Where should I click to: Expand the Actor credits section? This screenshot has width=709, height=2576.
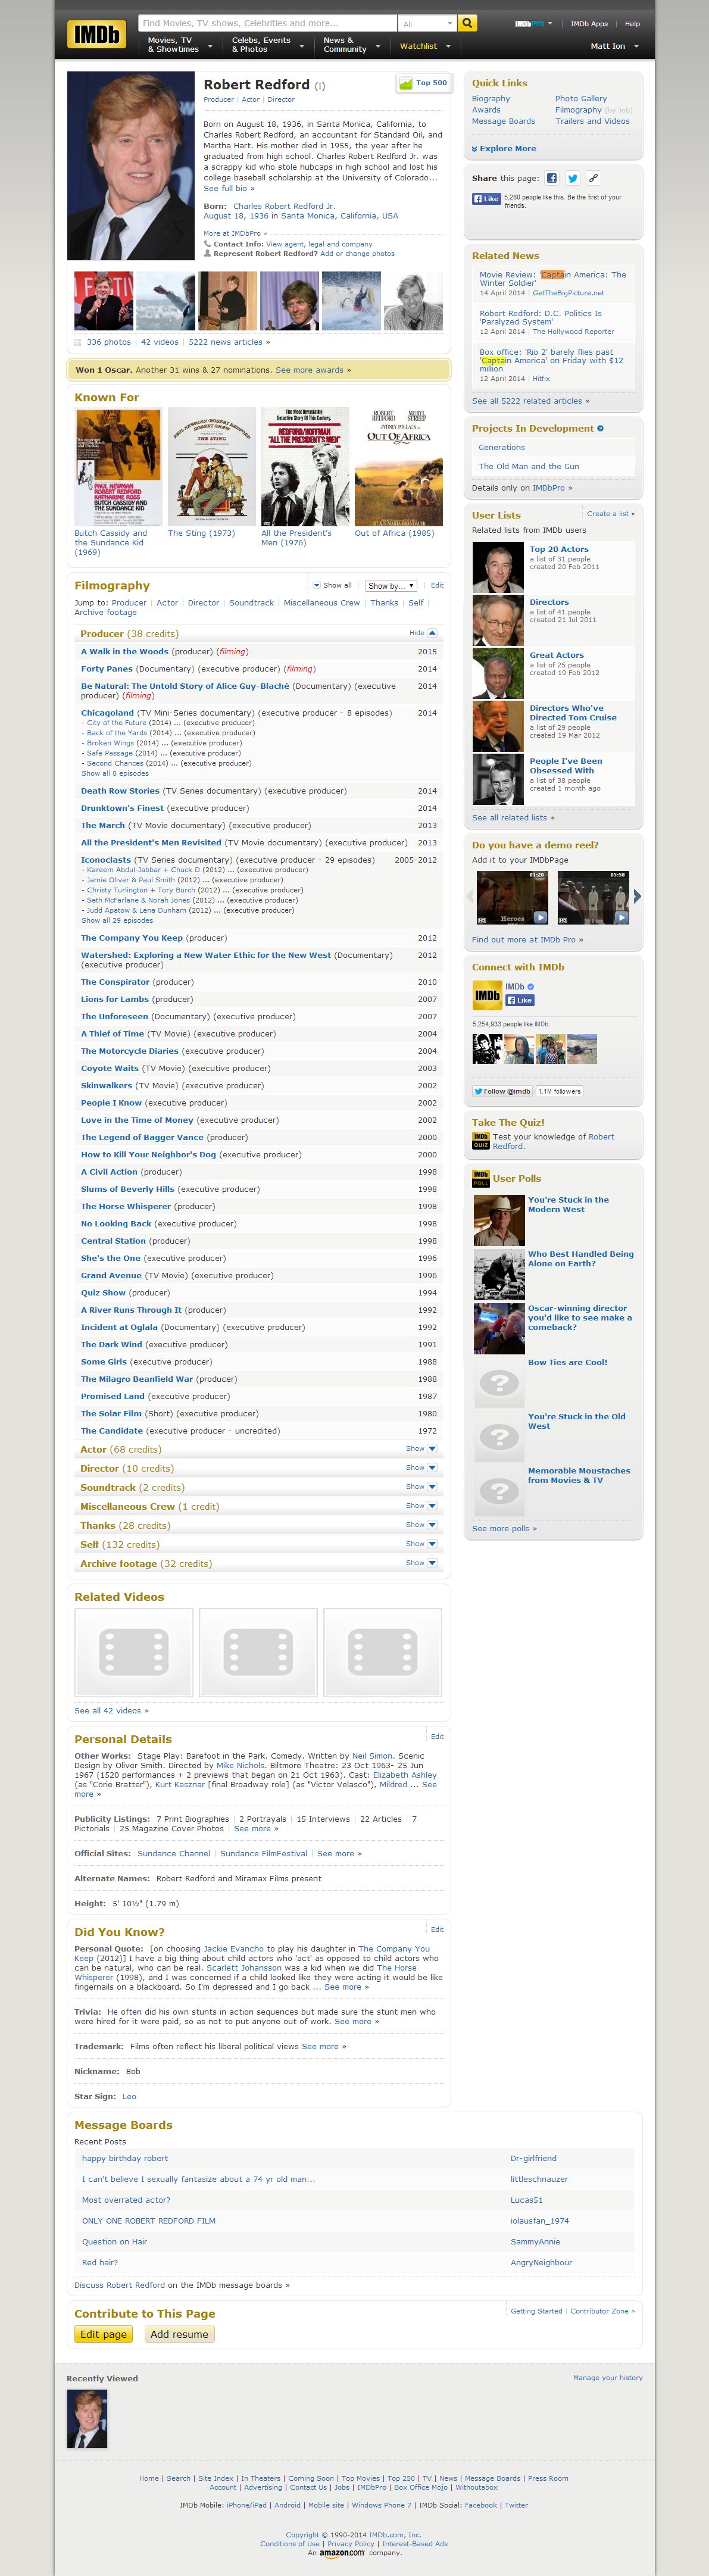click(421, 1448)
